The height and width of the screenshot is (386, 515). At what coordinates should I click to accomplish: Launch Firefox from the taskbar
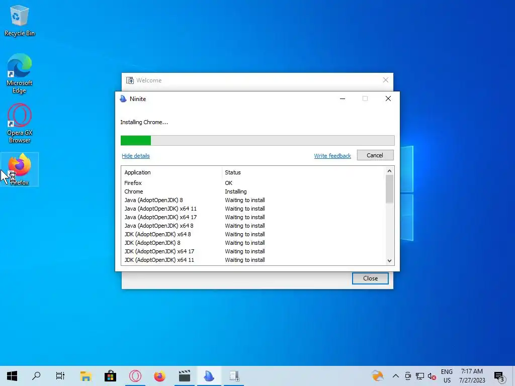[x=159, y=376]
